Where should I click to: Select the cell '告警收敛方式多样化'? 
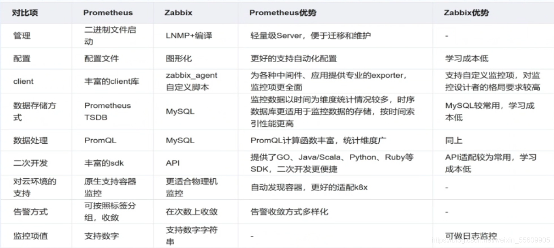289,212
